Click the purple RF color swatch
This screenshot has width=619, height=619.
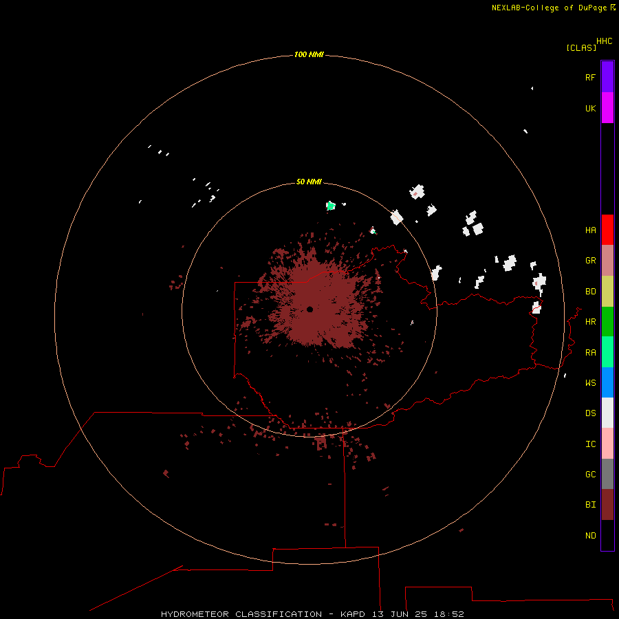pyautogui.click(x=607, y=77)
